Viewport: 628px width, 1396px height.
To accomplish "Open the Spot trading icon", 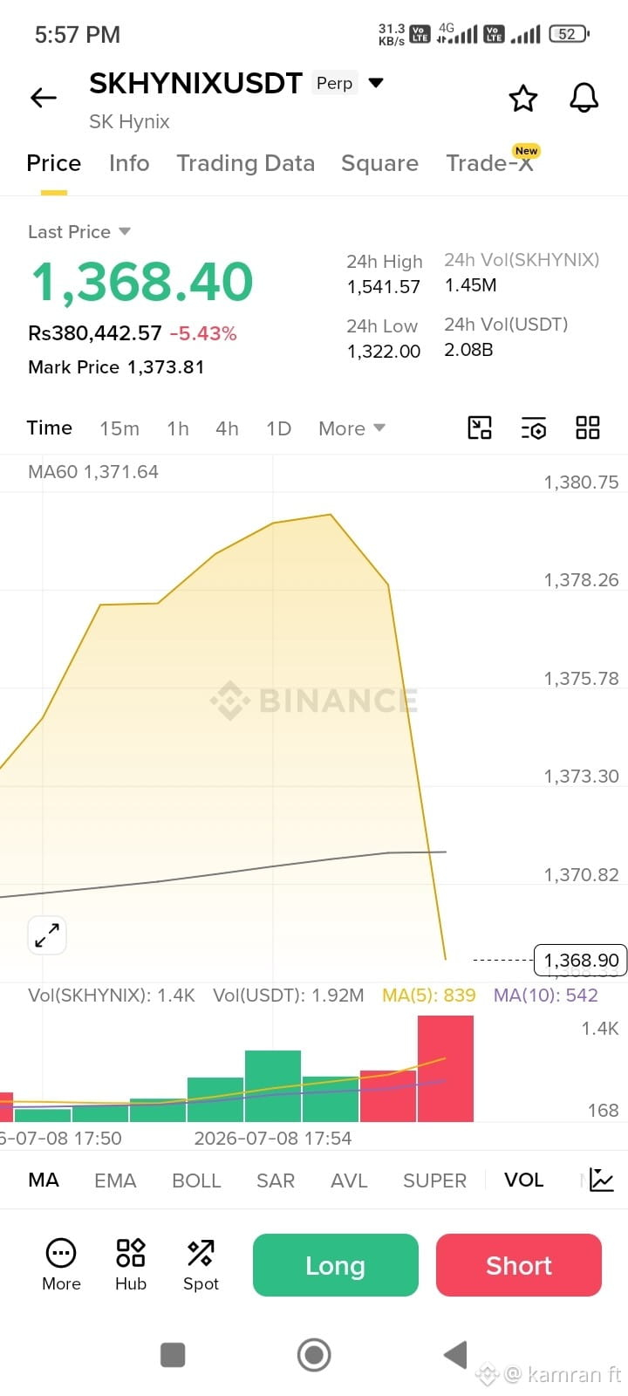I will click(201, 1265).
